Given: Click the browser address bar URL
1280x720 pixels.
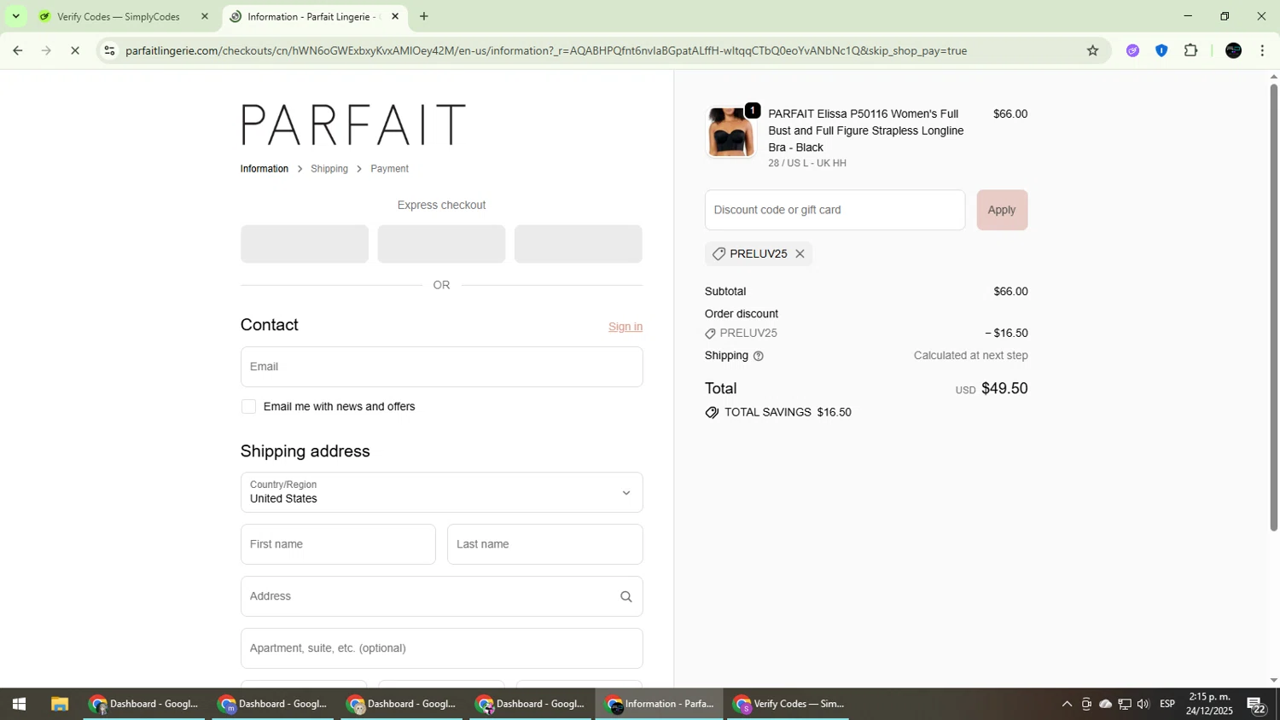Looking at the screenshot, I should [546, 50].
